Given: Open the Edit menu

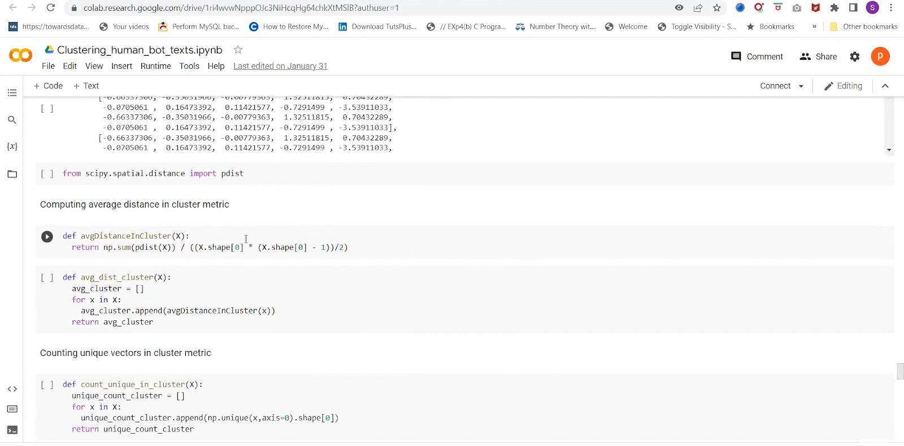Looking at the screenshot, I should [x=69, y=66].
